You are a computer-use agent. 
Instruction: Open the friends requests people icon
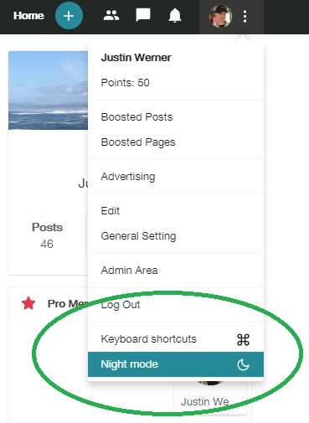[111, 15]
